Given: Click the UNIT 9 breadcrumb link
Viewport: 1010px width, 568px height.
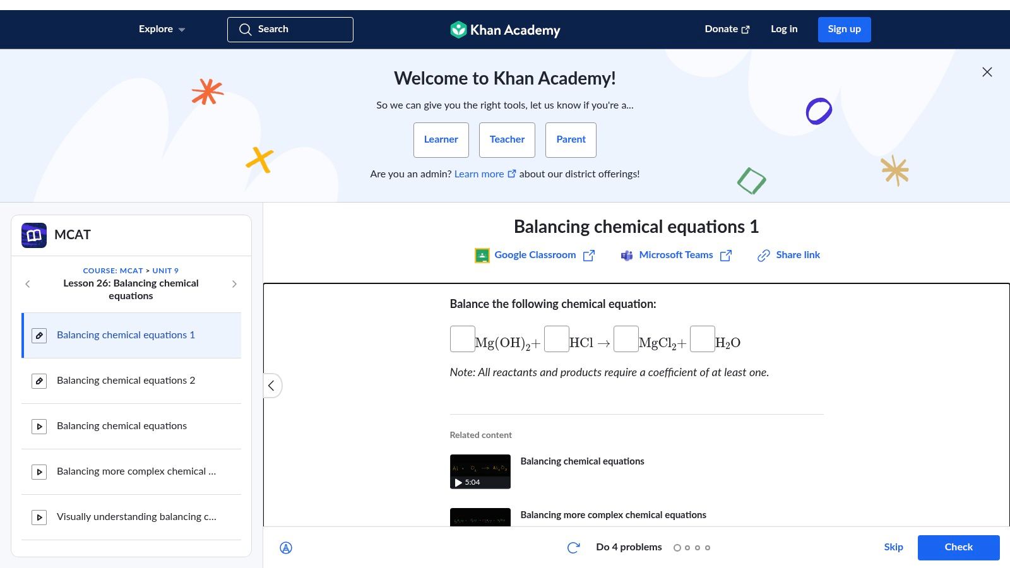Looking at the screenshot, I should [165, 271].
